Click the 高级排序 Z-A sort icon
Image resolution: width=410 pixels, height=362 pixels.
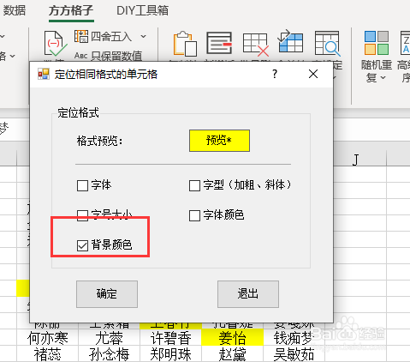pyautogui.click(x=406, y=43)
